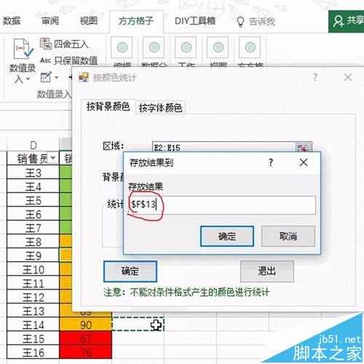Confirm with 确定 in 存放结果到 dialog

227,236
